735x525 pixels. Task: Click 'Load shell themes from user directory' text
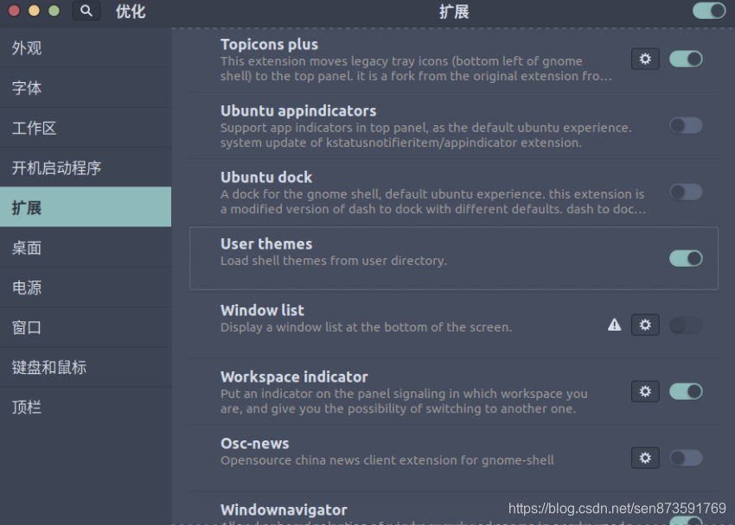[334, 261]
